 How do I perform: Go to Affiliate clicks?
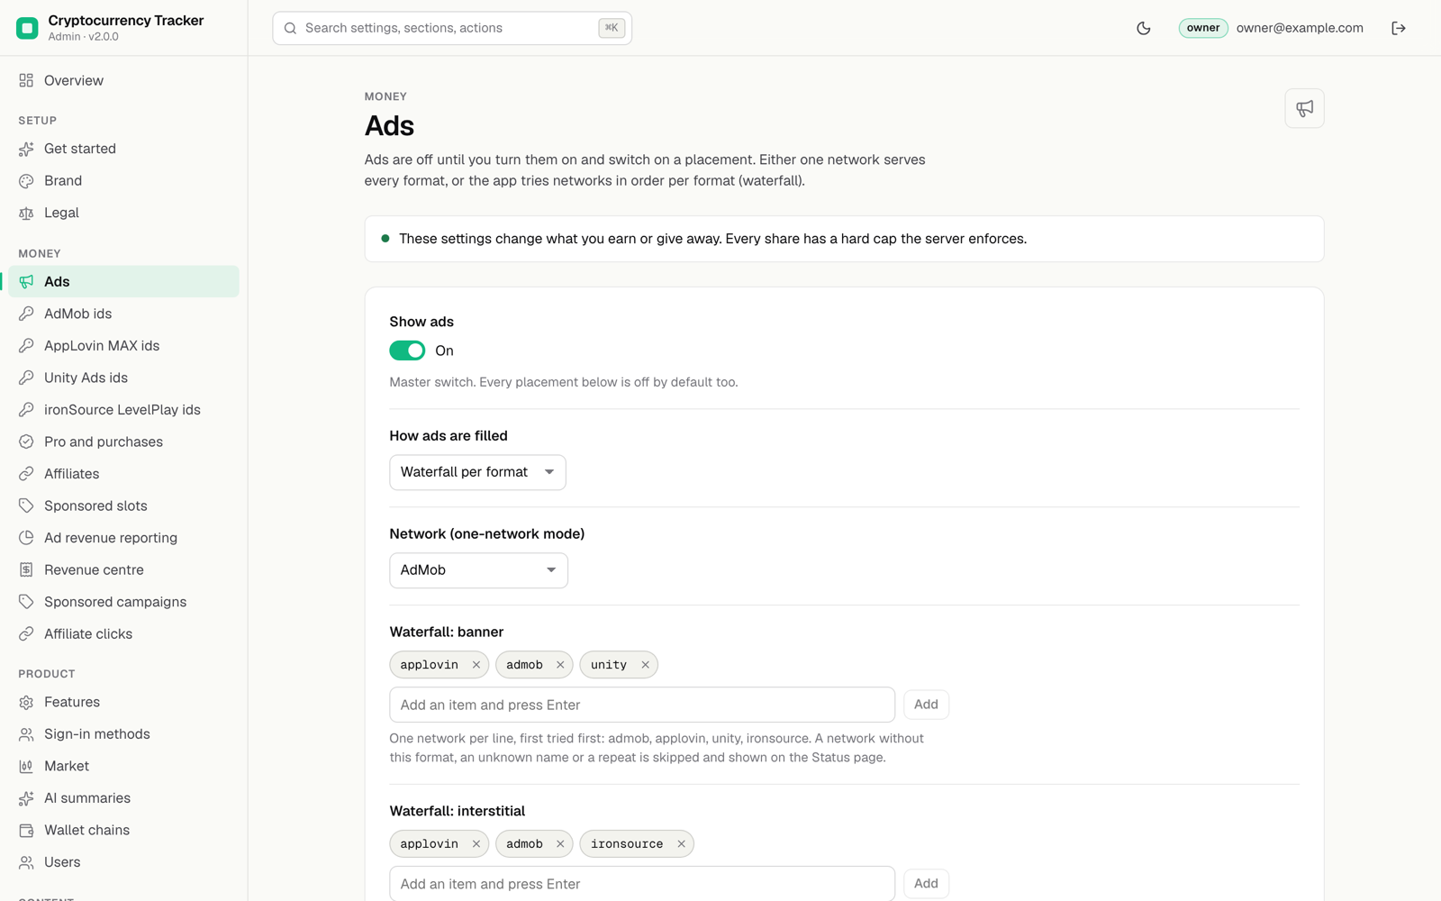123,634
